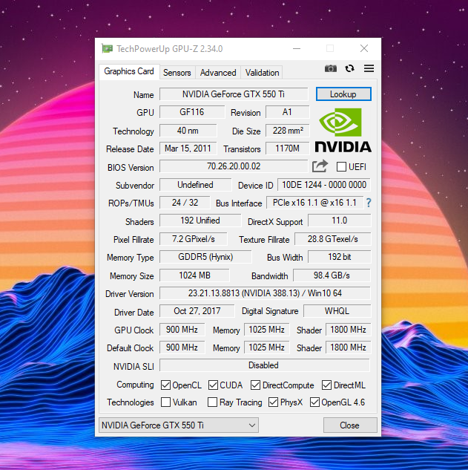Image resolution: width=468 pixels, height=470 pixels.
Task: Click the GPU Clock row Memory 1025 MHz
Action: pyautogui.click(x=266, y=330)
